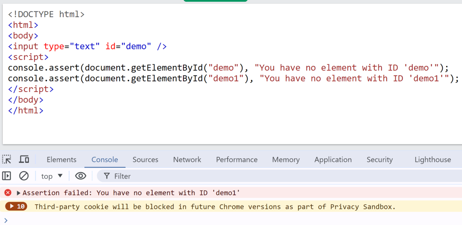Clear the console with the ban icon
The height and width of the screenshot is (225, 462).
point(24,176)
